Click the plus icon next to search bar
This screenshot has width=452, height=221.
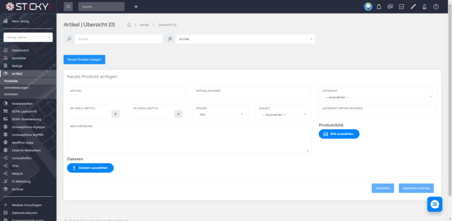click(x=136, y=6)
